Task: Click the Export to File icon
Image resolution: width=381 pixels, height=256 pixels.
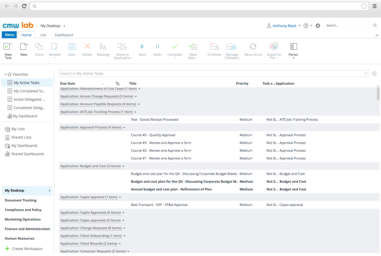Action: [x=274, y=47]
